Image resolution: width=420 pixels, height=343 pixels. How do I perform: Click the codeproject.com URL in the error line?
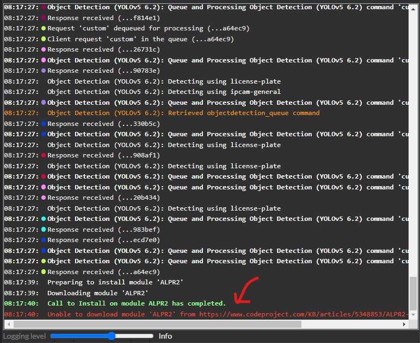pyautogui.click(x=304, y=314)
